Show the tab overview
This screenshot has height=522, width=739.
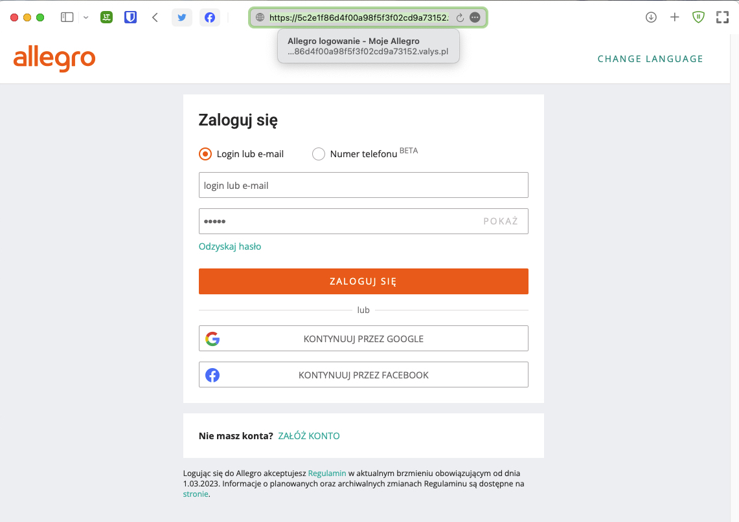pyautogui.click(x=722, y=17)
